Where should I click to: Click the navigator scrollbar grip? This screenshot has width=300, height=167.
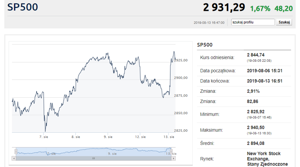point(94,158)
